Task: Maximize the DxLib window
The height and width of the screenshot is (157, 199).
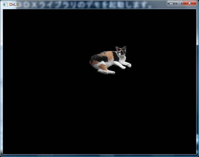Action: [x=179, y=3]
